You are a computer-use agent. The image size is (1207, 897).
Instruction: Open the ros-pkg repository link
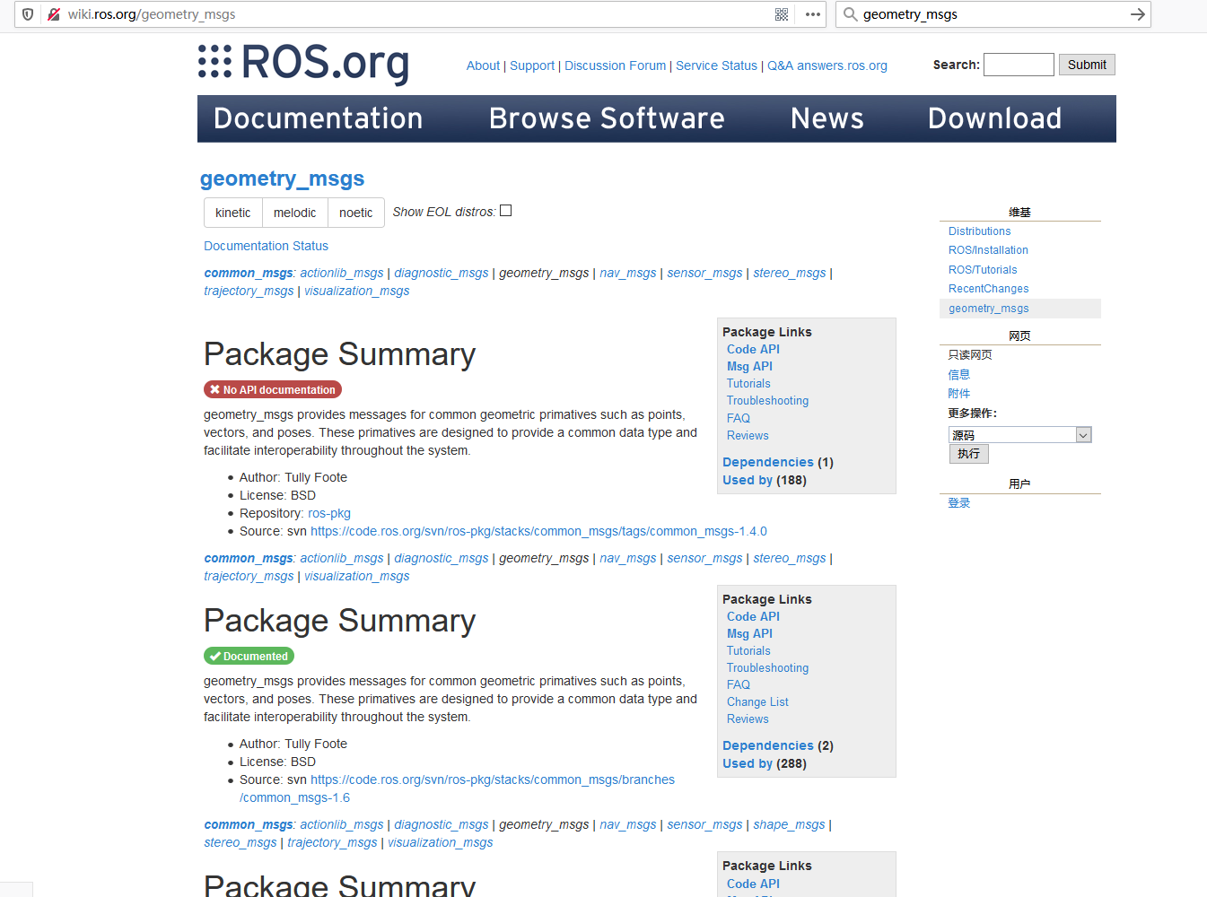click(x=329, y=513)
